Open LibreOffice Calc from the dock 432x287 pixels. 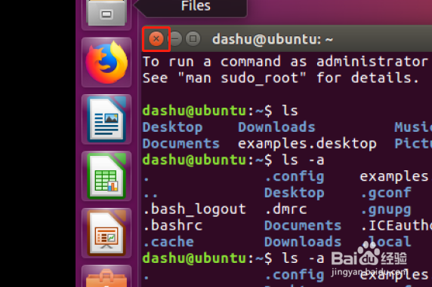[x=106, y=176]
